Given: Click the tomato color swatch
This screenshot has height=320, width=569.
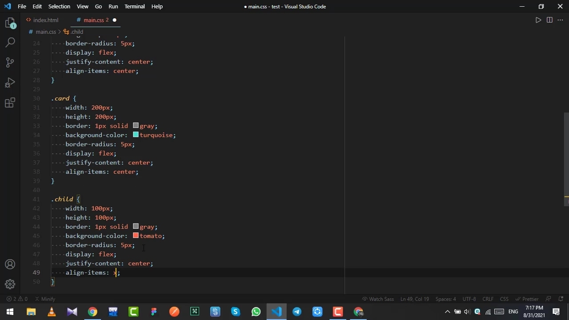Looking at the screenshot, I should click(136, 236).
